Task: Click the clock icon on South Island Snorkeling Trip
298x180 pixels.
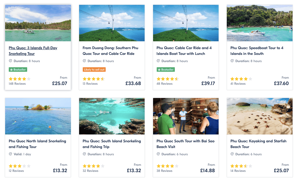Action: [x=84, y=154]
